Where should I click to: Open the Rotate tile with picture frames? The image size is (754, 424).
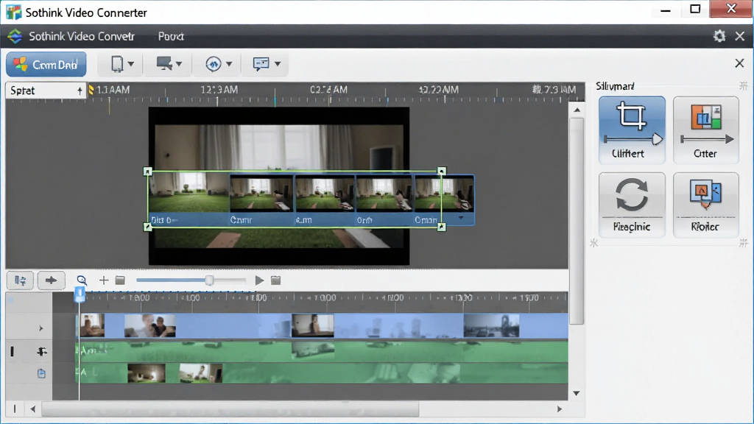[705, 205]
